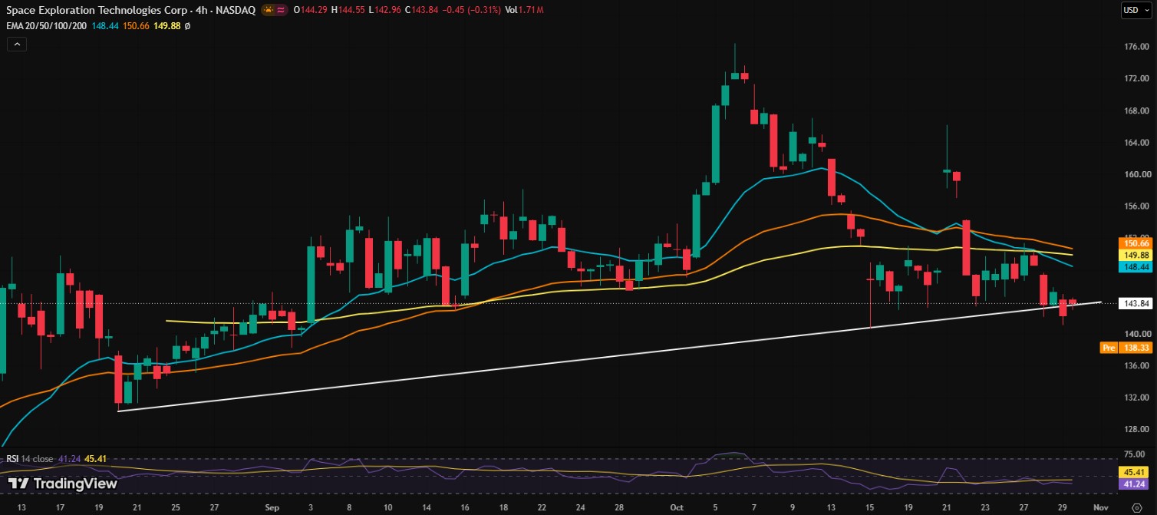The height and width of the screenshot is (515, 1157).
Task: Open chart settings hexagon gear icon
Action: click(1137, 507)
